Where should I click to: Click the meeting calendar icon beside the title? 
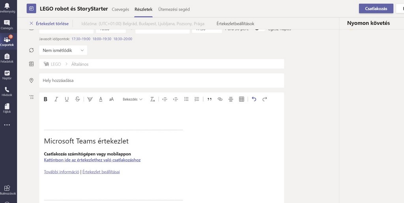click(x=32, y=9)
